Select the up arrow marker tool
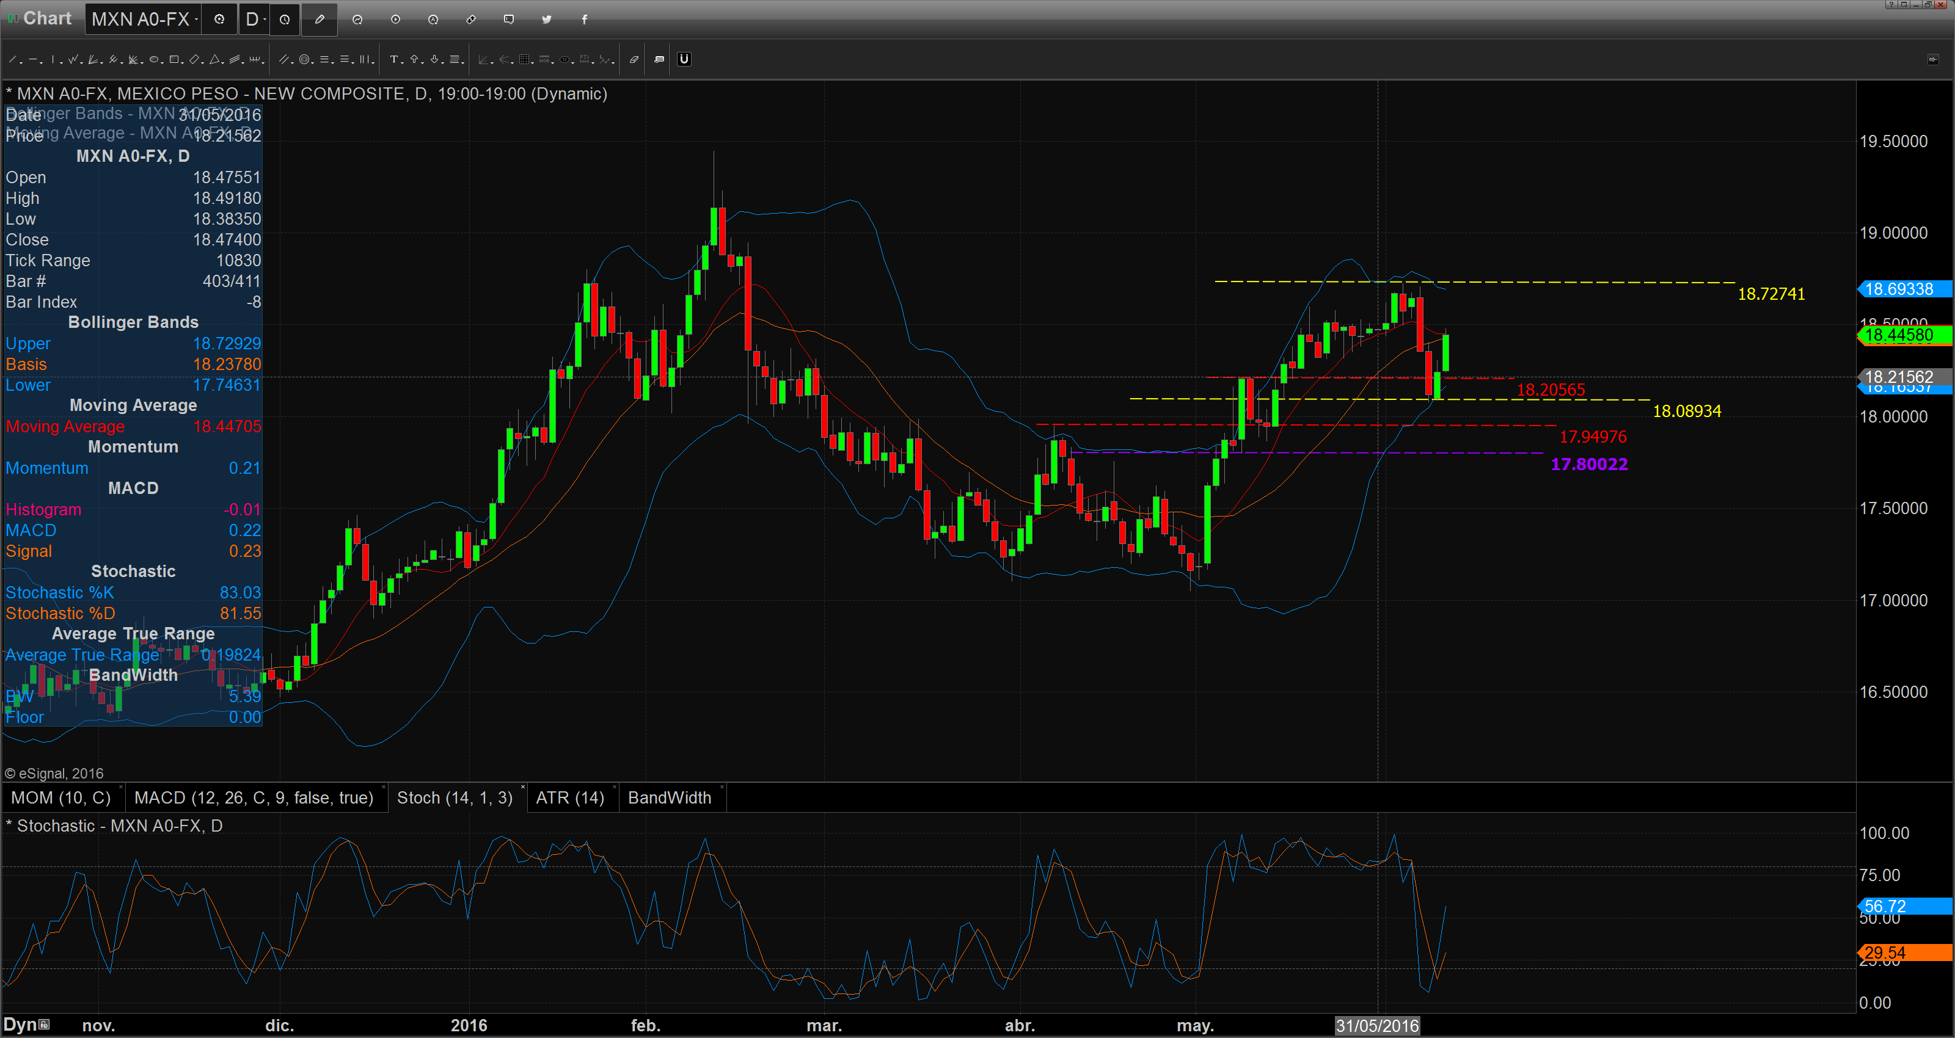The width and height of the screenshot is (1955, 1038). pyautogui.click(x=414, y=59)
